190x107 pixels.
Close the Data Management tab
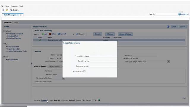click(21, 15)
